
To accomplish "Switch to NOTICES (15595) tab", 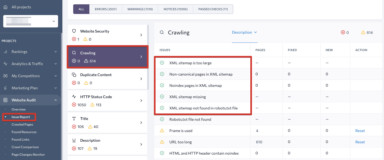I will (176, 9).
